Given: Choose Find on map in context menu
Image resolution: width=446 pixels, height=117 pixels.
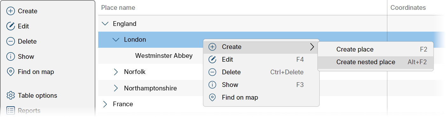Looking at the screenshot, I should (x=261, y=97).
